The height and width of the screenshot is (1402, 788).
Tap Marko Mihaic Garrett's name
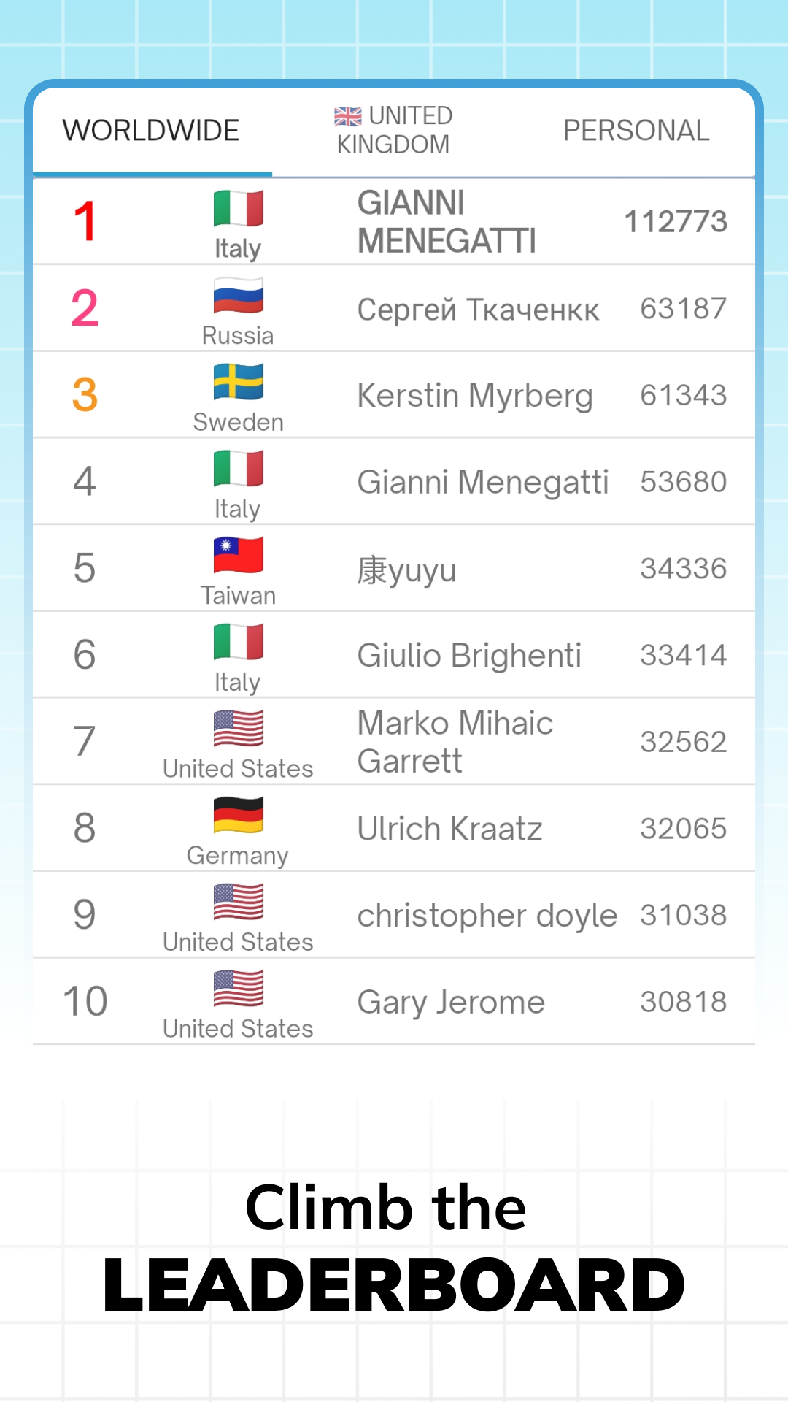[x=455, y=742]
